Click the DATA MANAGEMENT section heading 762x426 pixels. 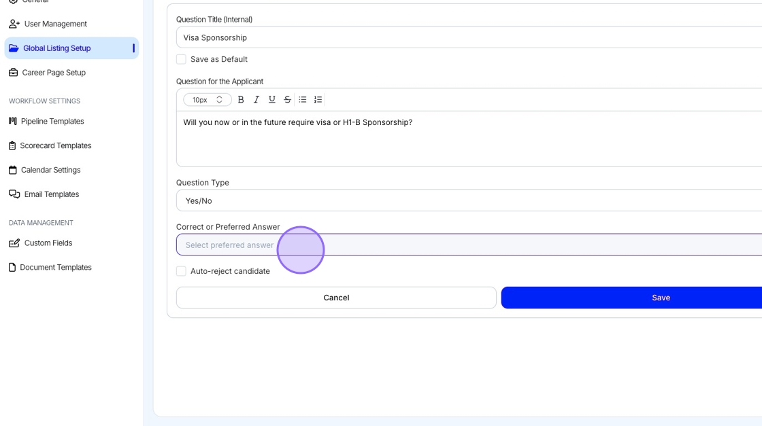coord(41,223)
